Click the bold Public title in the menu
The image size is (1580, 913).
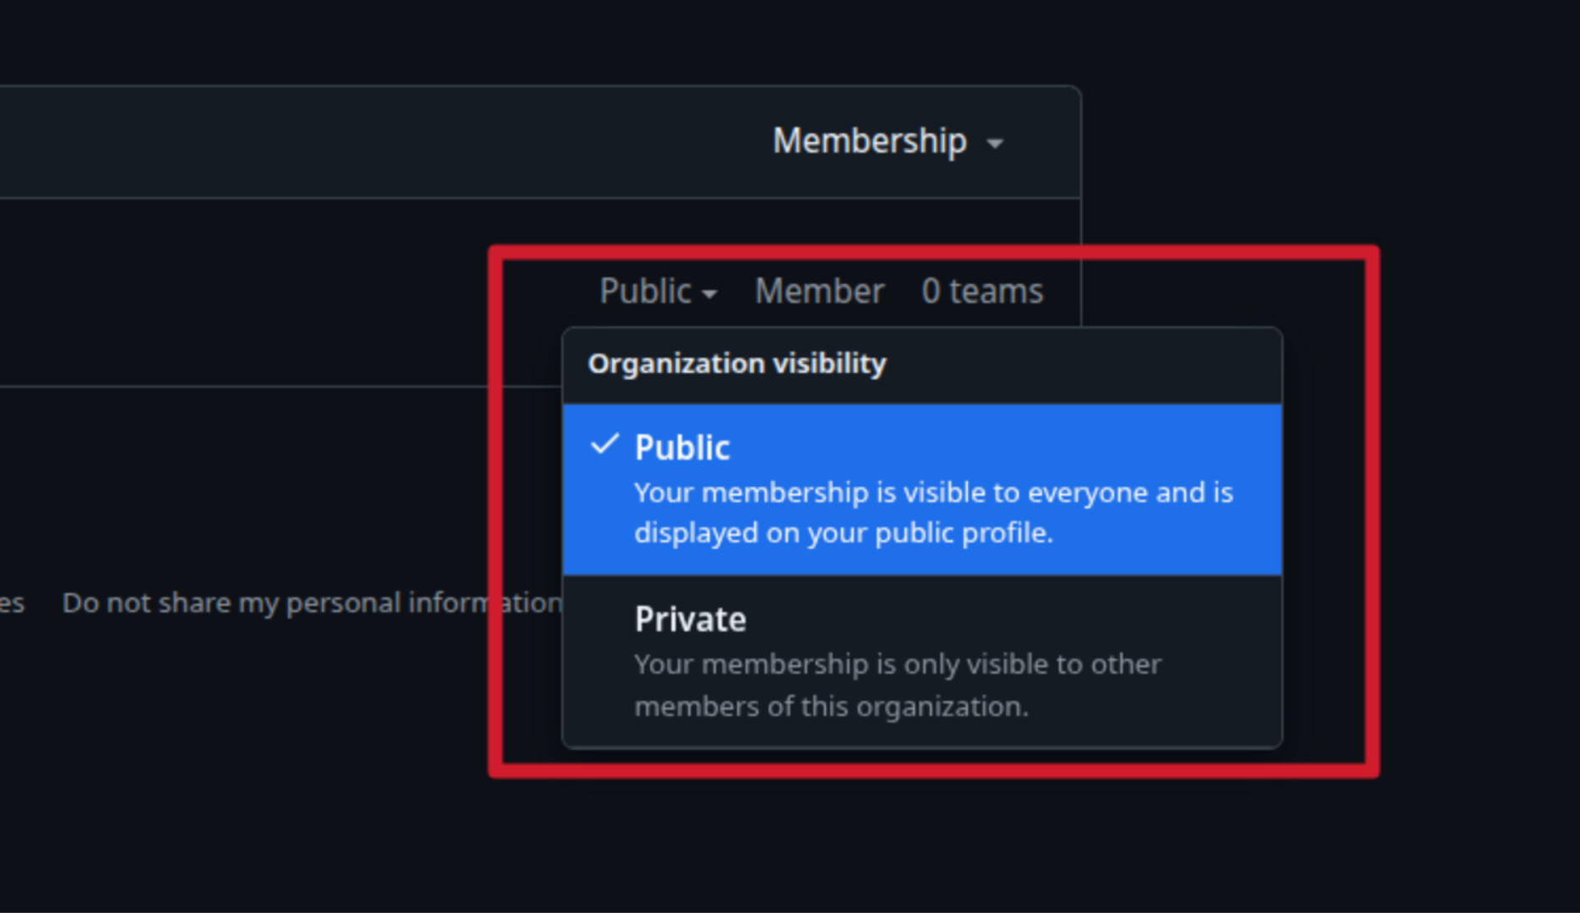pyautogui.click(x=681, y=447)
